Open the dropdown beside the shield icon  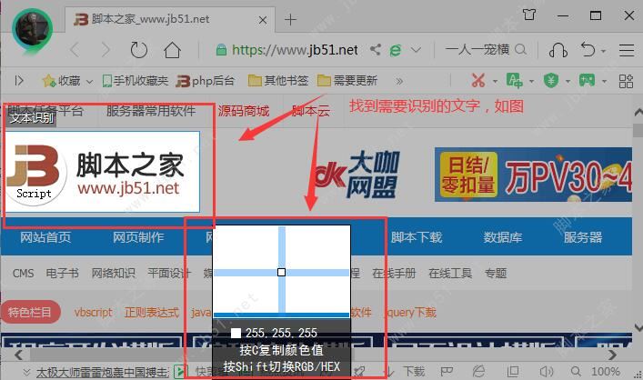coord(568,81)
